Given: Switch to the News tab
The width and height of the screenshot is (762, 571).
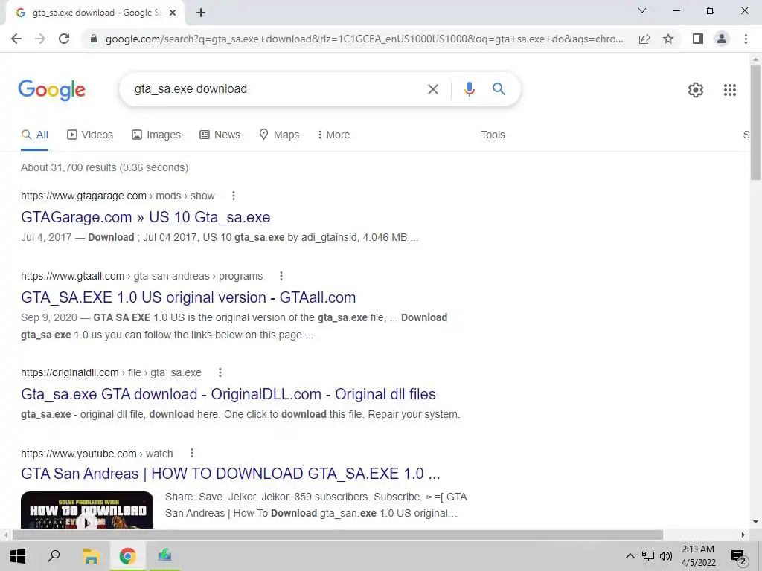Looking at the screenshot, I should pyautogui.click(x=220, y=135).
